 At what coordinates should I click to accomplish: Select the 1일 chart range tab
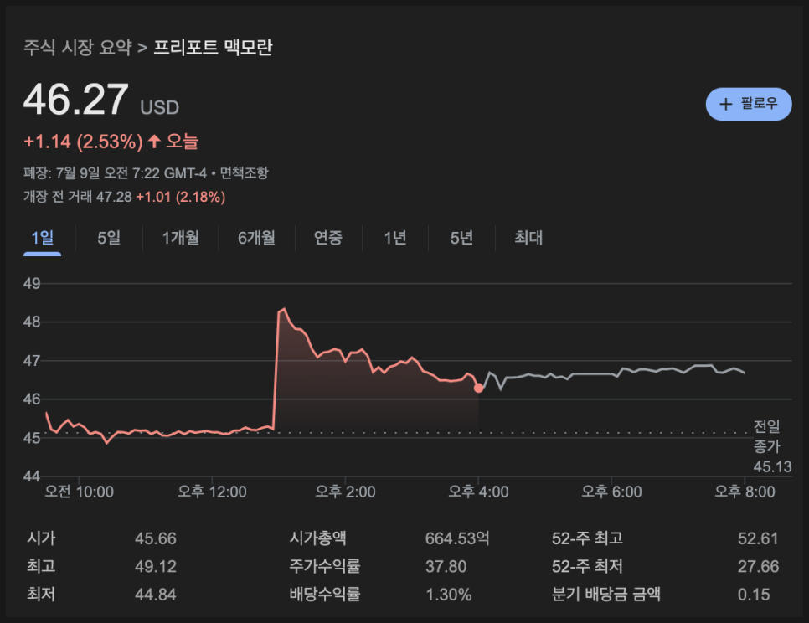[x=43, y=239]
